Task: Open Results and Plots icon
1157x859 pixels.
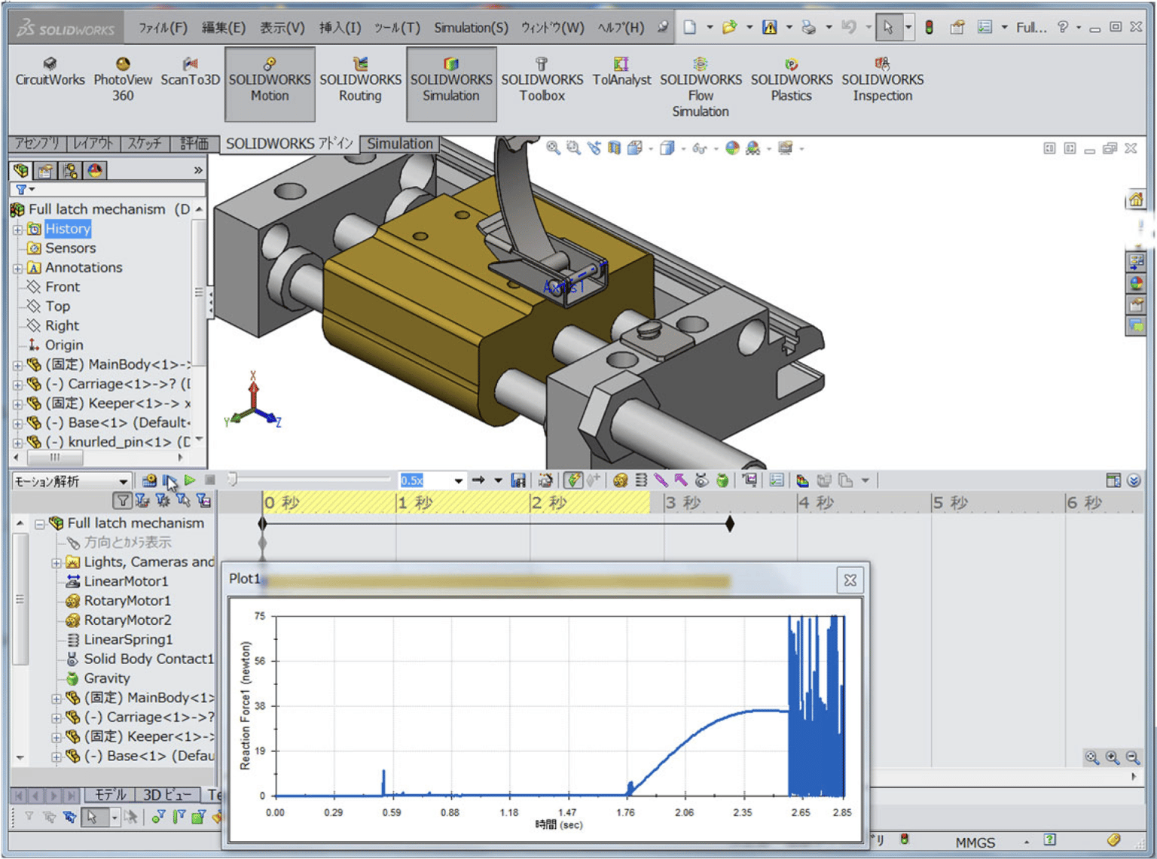Action: coord(749,480)
